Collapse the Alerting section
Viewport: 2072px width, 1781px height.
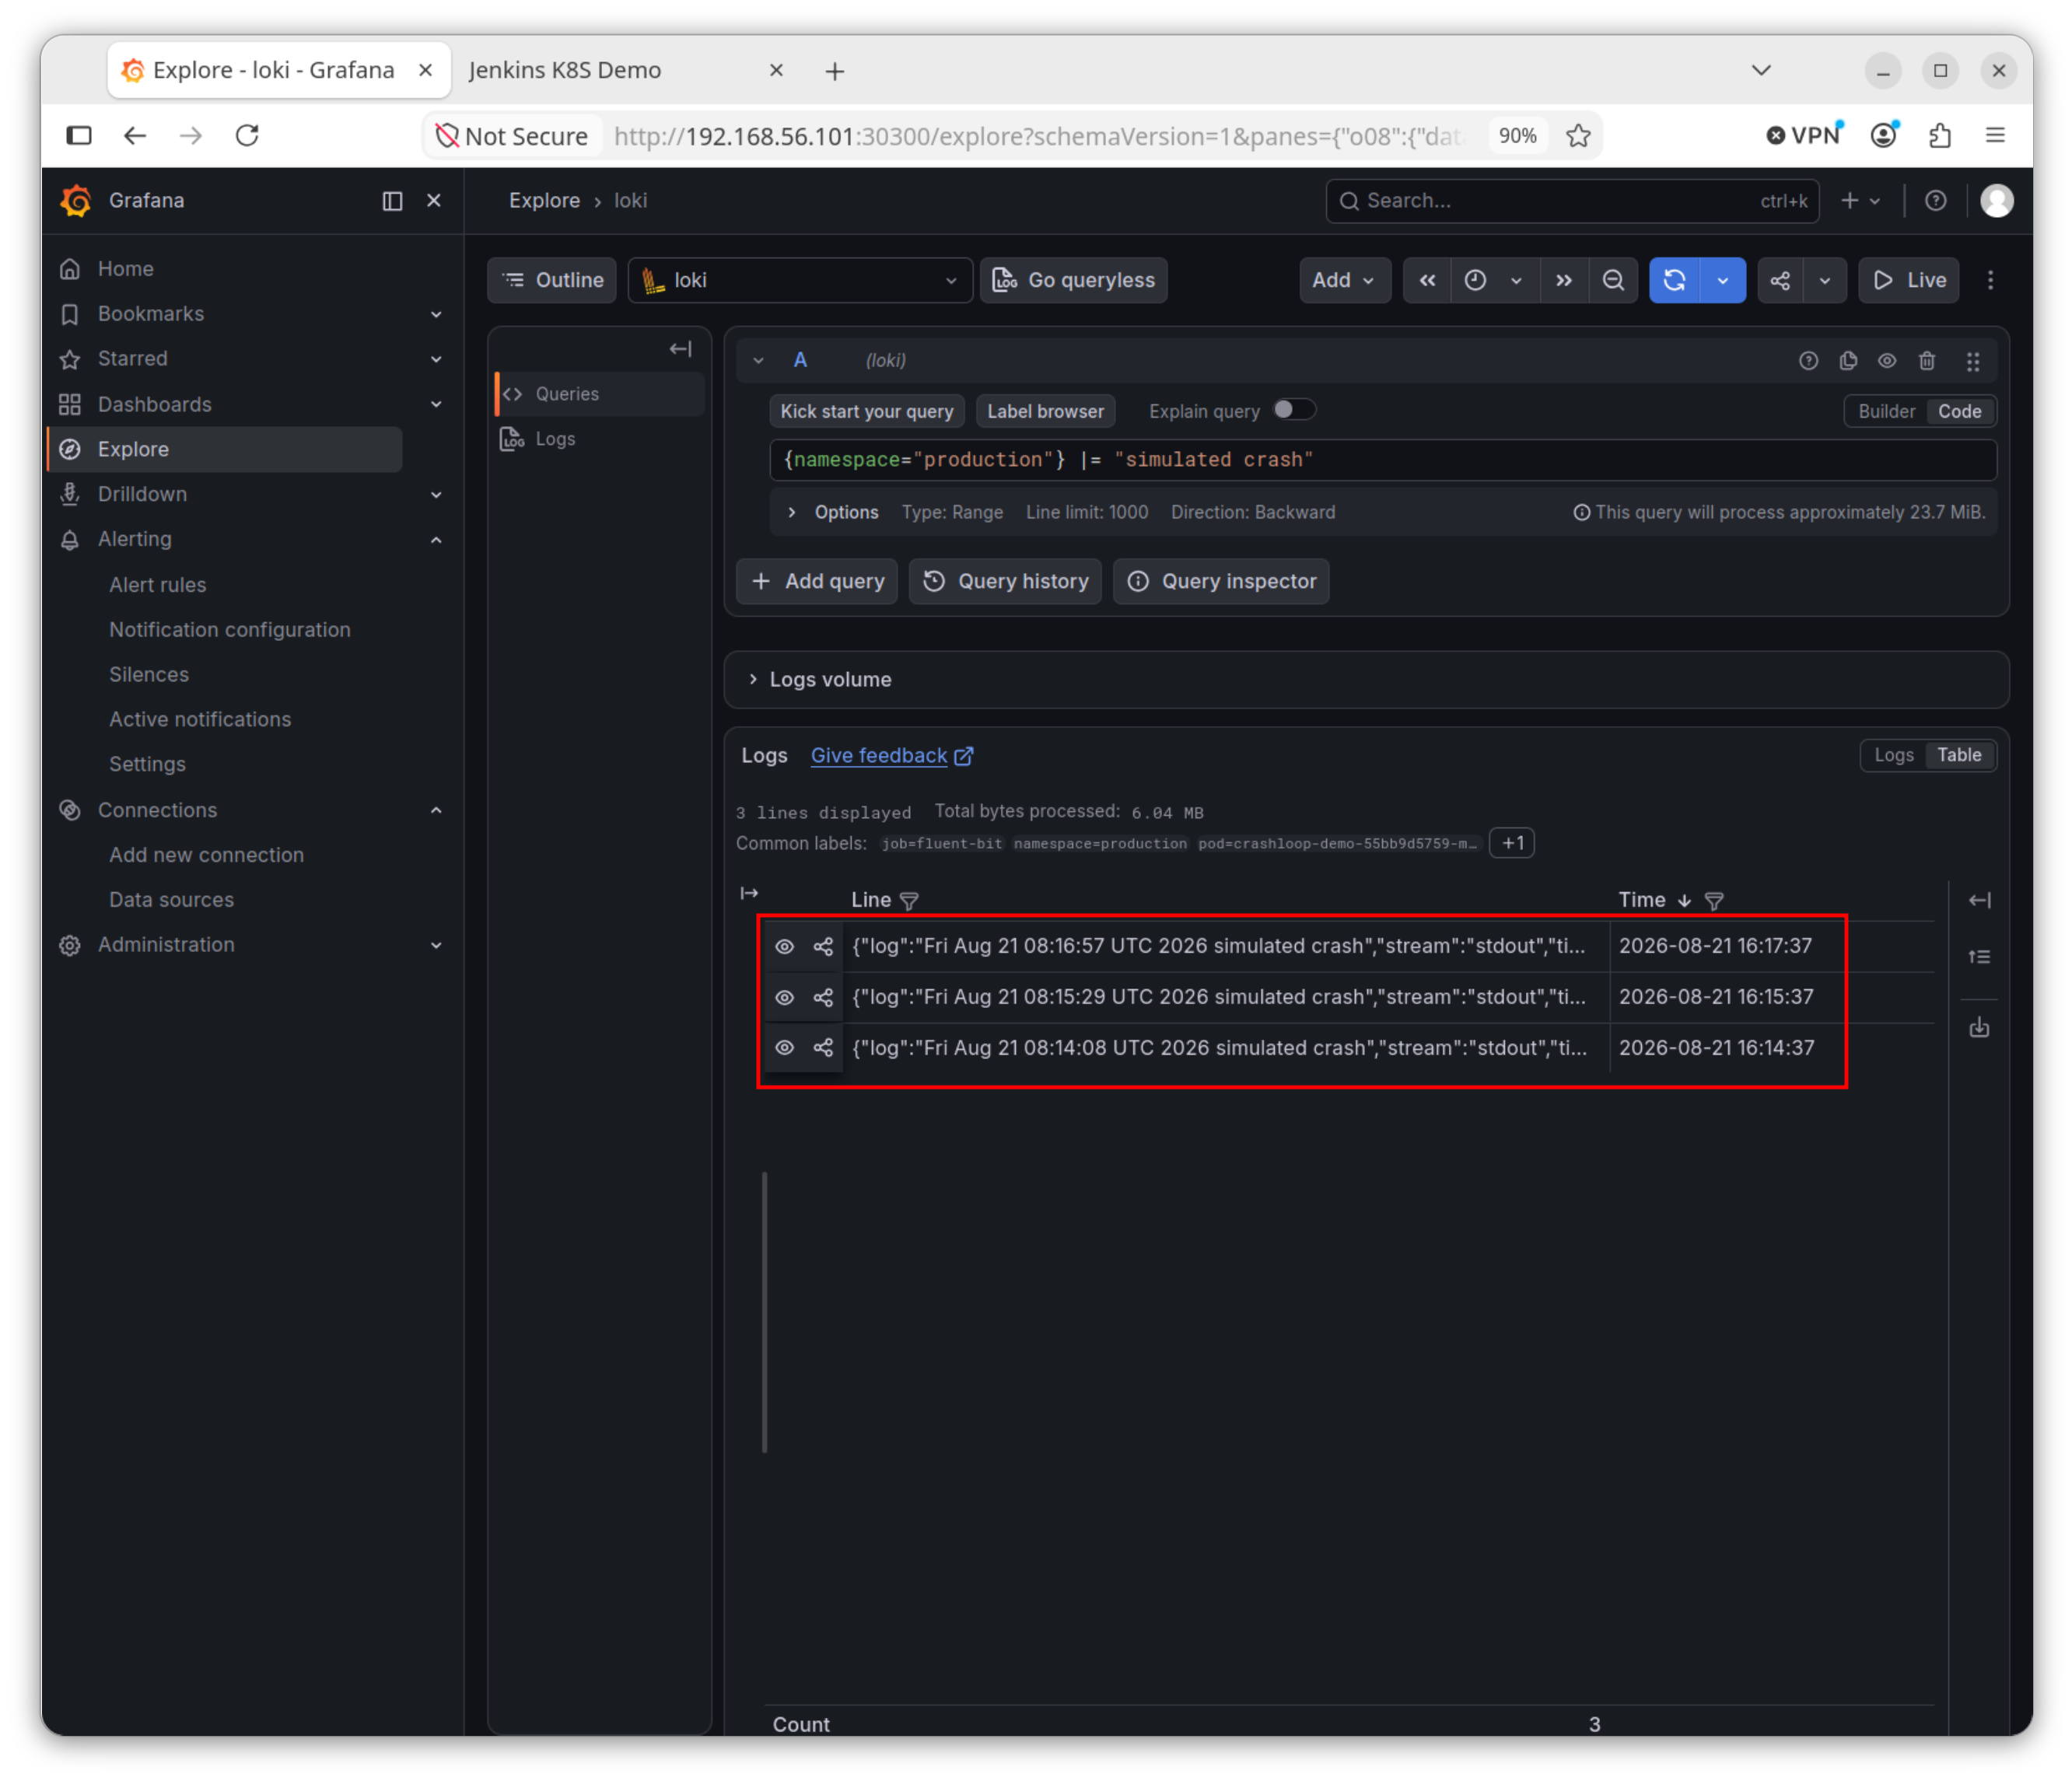436,539
